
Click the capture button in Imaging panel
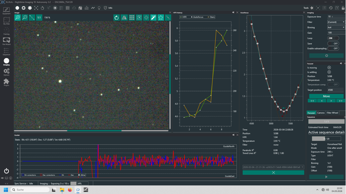[x=326, y=56]
